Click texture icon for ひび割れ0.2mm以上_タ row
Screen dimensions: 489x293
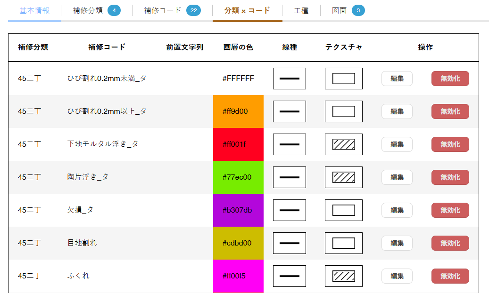point(343,111)
